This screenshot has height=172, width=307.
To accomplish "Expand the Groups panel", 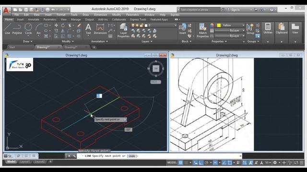I will point(253,42).
